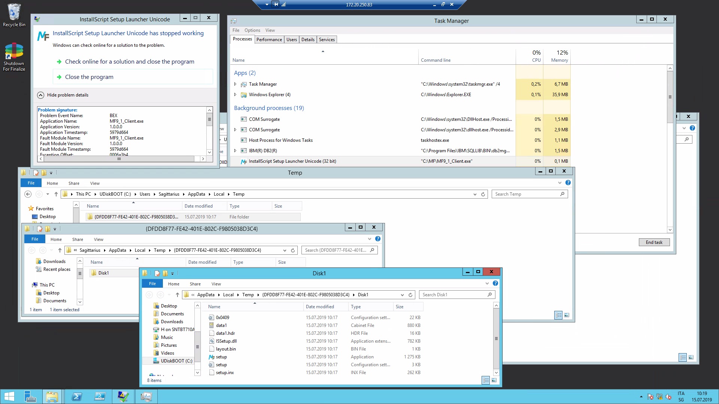
Task: Switch Temp window to details view
Action: (x=558, y=315)
